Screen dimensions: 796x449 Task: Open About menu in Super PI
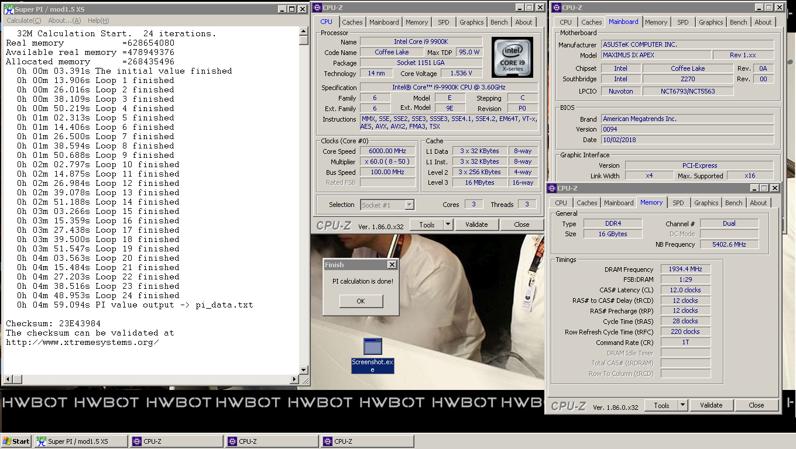64,20
